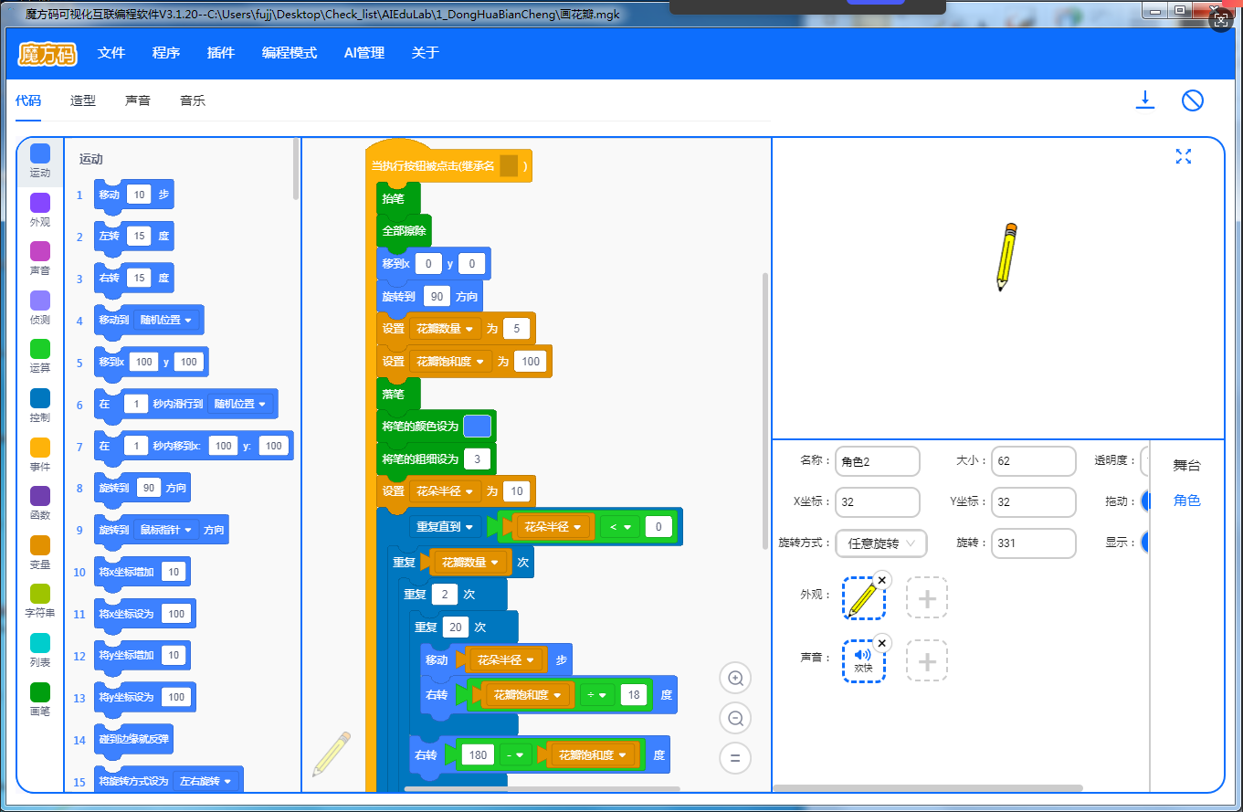
Task: Open the less-than operator dropdown
Action: point(619,527)
